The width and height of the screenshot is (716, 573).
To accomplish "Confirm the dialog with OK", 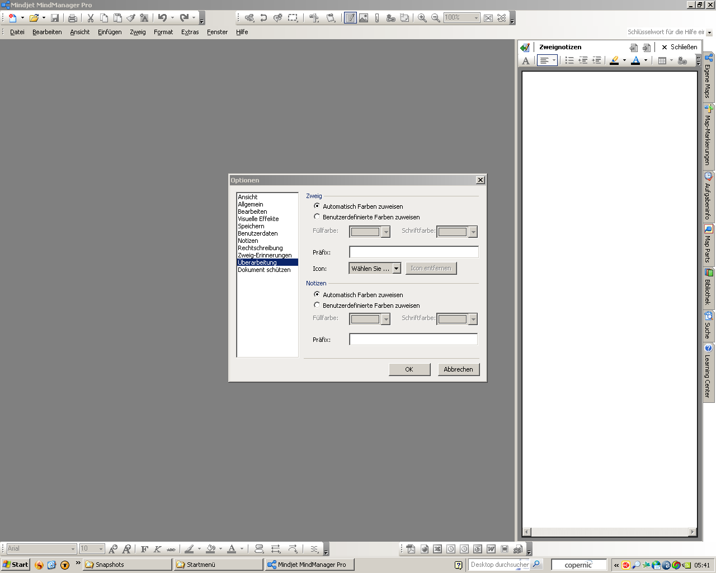I will point(409,369).
